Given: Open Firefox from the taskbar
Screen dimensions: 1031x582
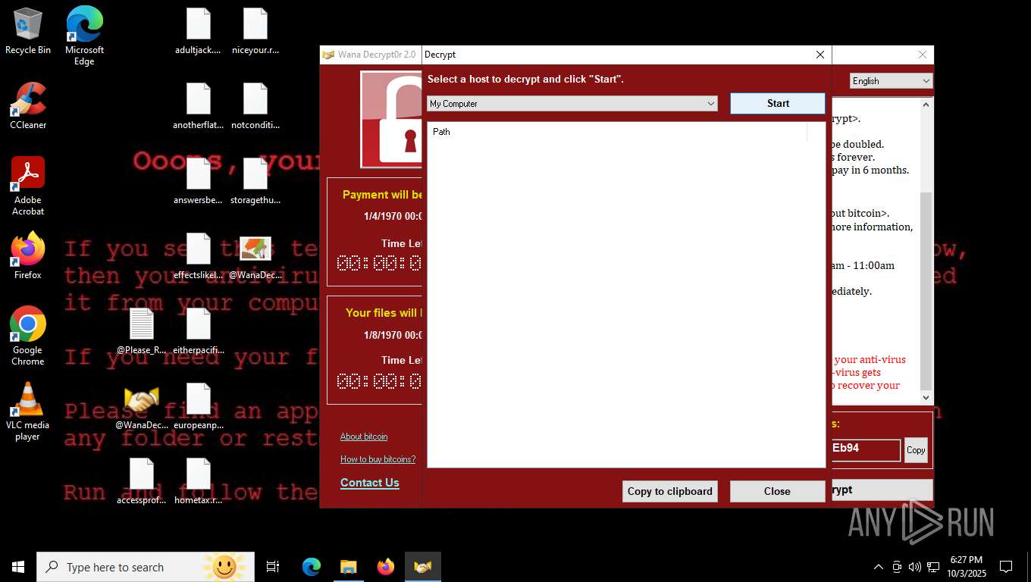Looking at the screenshot, I should tap(386, 567).
